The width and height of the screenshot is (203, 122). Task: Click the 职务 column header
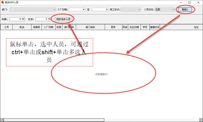(x=113, y=27)
